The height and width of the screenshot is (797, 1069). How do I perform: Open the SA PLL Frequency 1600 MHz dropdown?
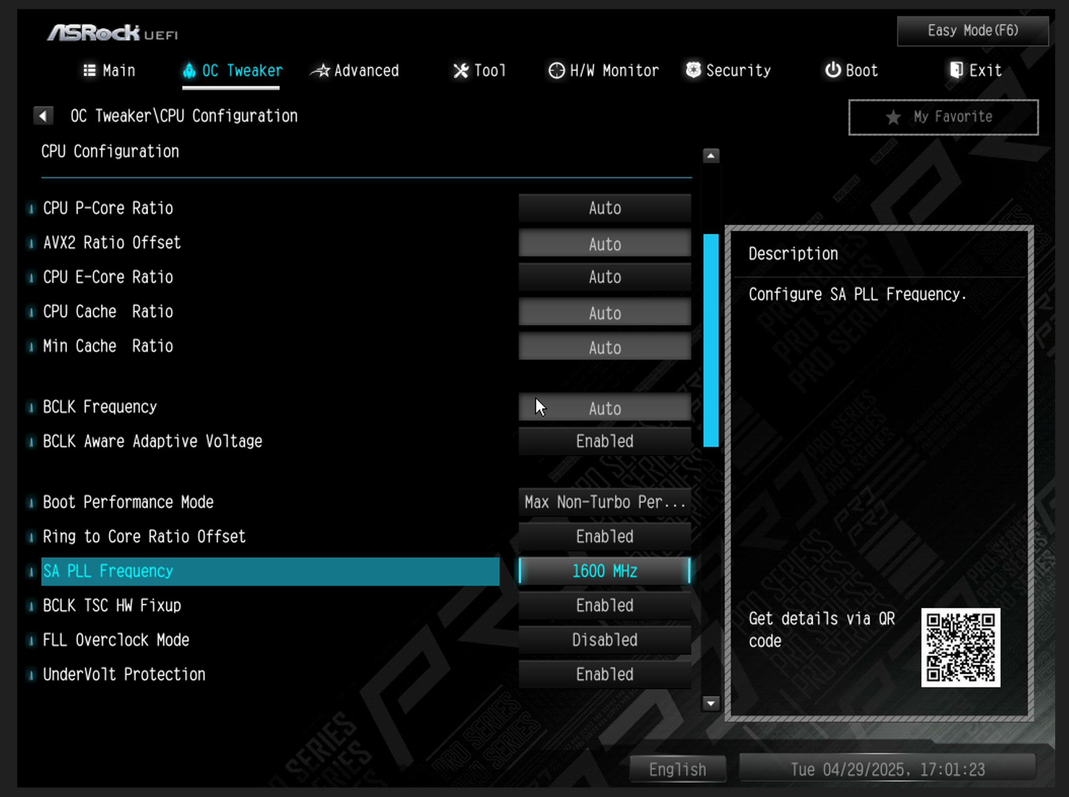[605, 571]
